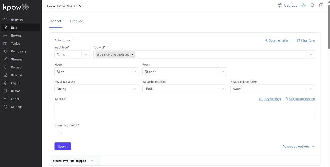Open kREPL terminal icon
Screen dimensions: 330x167
[x=6, y=98]
